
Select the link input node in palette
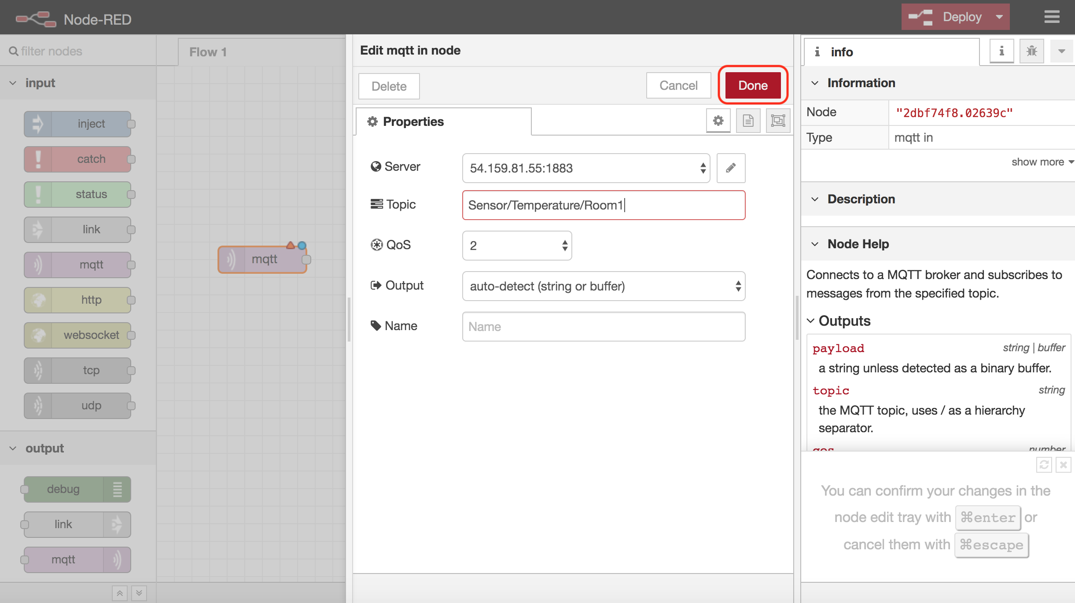(x=77, y=229)
